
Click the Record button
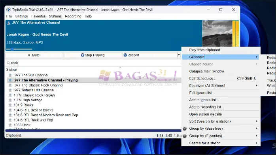(150, 55)
